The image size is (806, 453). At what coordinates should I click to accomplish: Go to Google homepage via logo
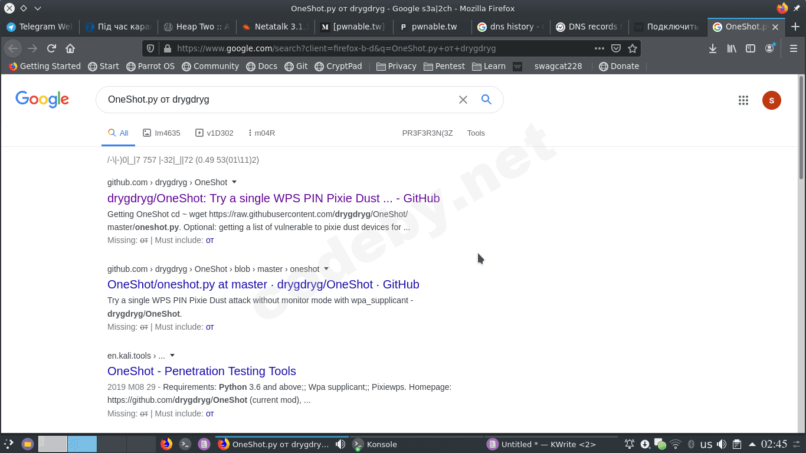42,99
